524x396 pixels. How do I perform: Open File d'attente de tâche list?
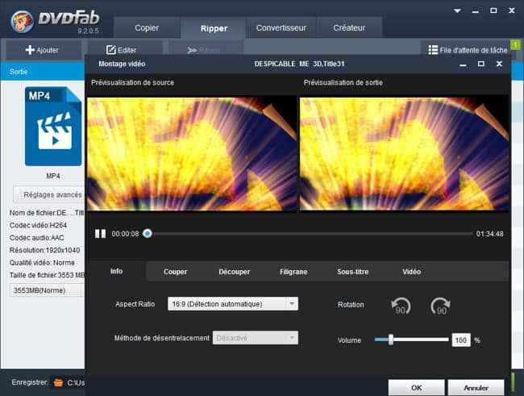[468, 50]
